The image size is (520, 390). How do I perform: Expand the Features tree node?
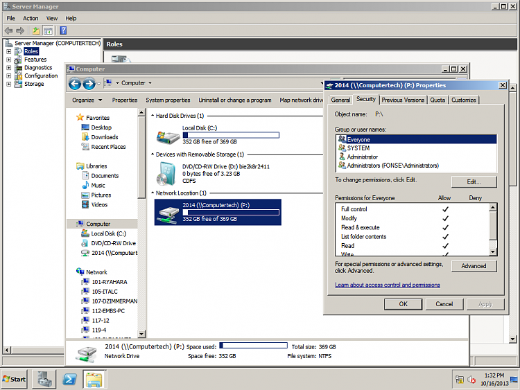click(x=9, y=60)
